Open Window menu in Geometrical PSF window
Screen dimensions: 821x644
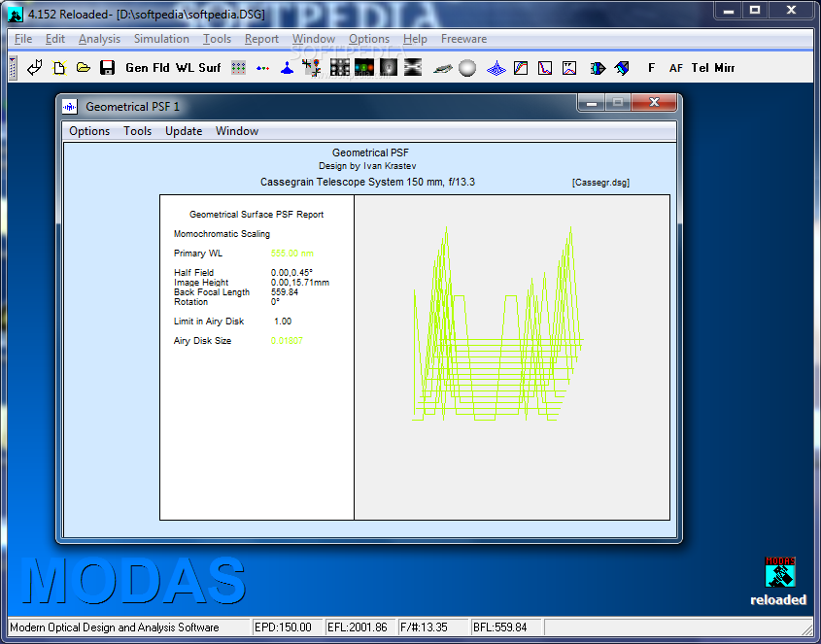pyautogui.click(x=237, y=131)
